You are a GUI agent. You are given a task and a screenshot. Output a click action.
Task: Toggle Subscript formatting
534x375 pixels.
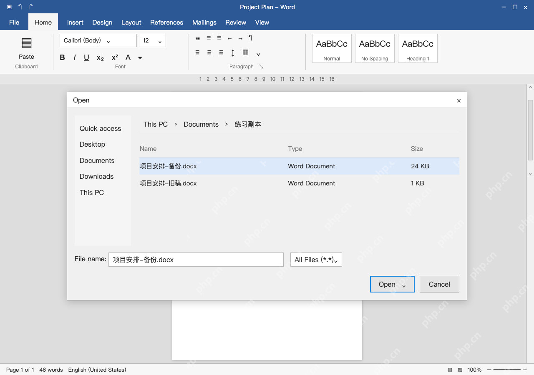(x=100, y=58)
